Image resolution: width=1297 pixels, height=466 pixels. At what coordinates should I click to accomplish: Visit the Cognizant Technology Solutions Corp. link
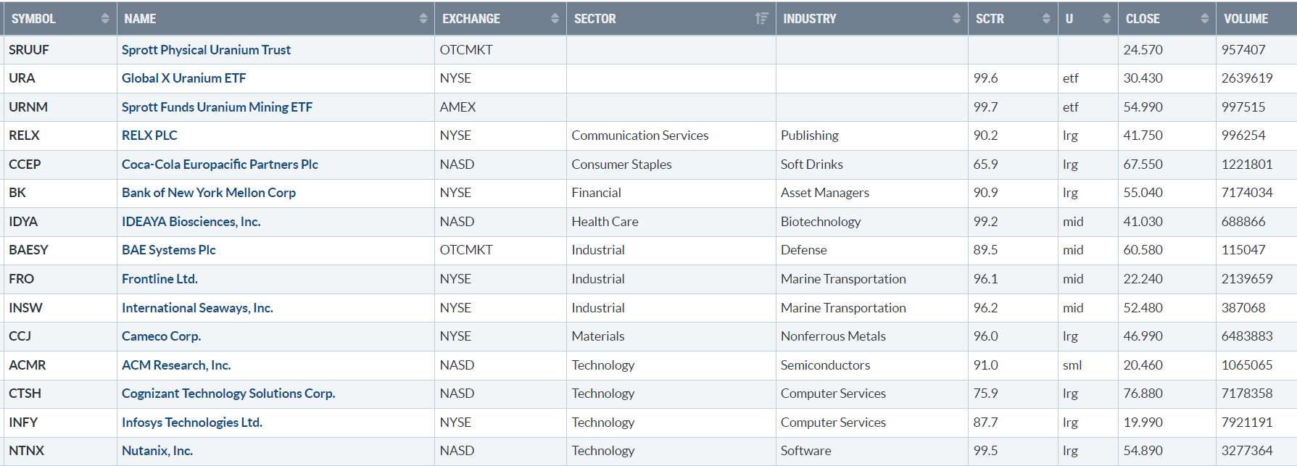click(228, 394)
